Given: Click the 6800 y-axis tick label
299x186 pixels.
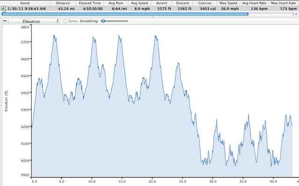Looking at the screenshot, I should pyautogui.click(x=25, y=27).
